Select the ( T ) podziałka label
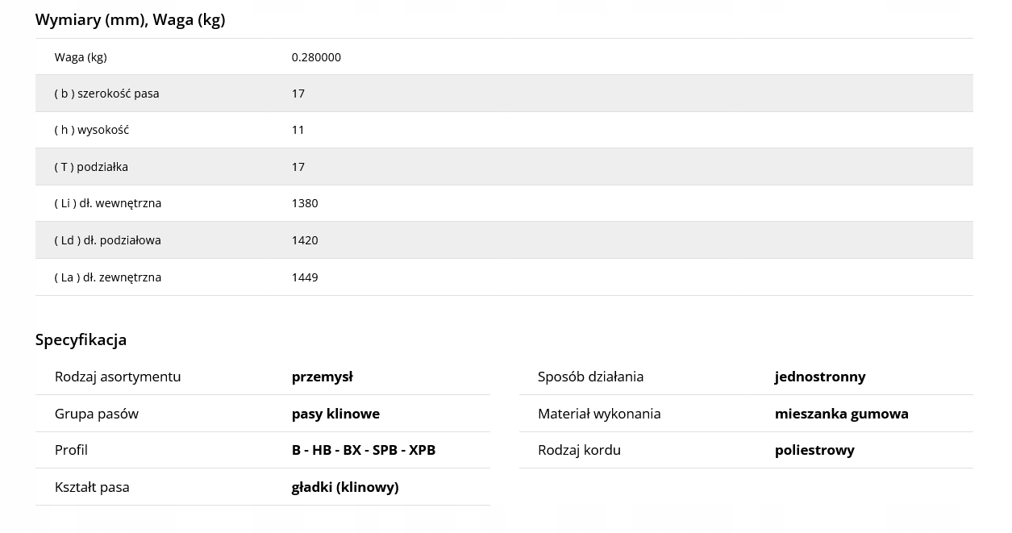The width and height of the screenshot is (1012, 533). [x=91, y=167]
